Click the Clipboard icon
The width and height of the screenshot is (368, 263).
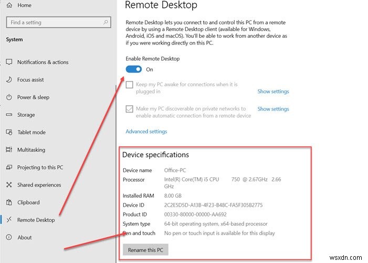9,203
